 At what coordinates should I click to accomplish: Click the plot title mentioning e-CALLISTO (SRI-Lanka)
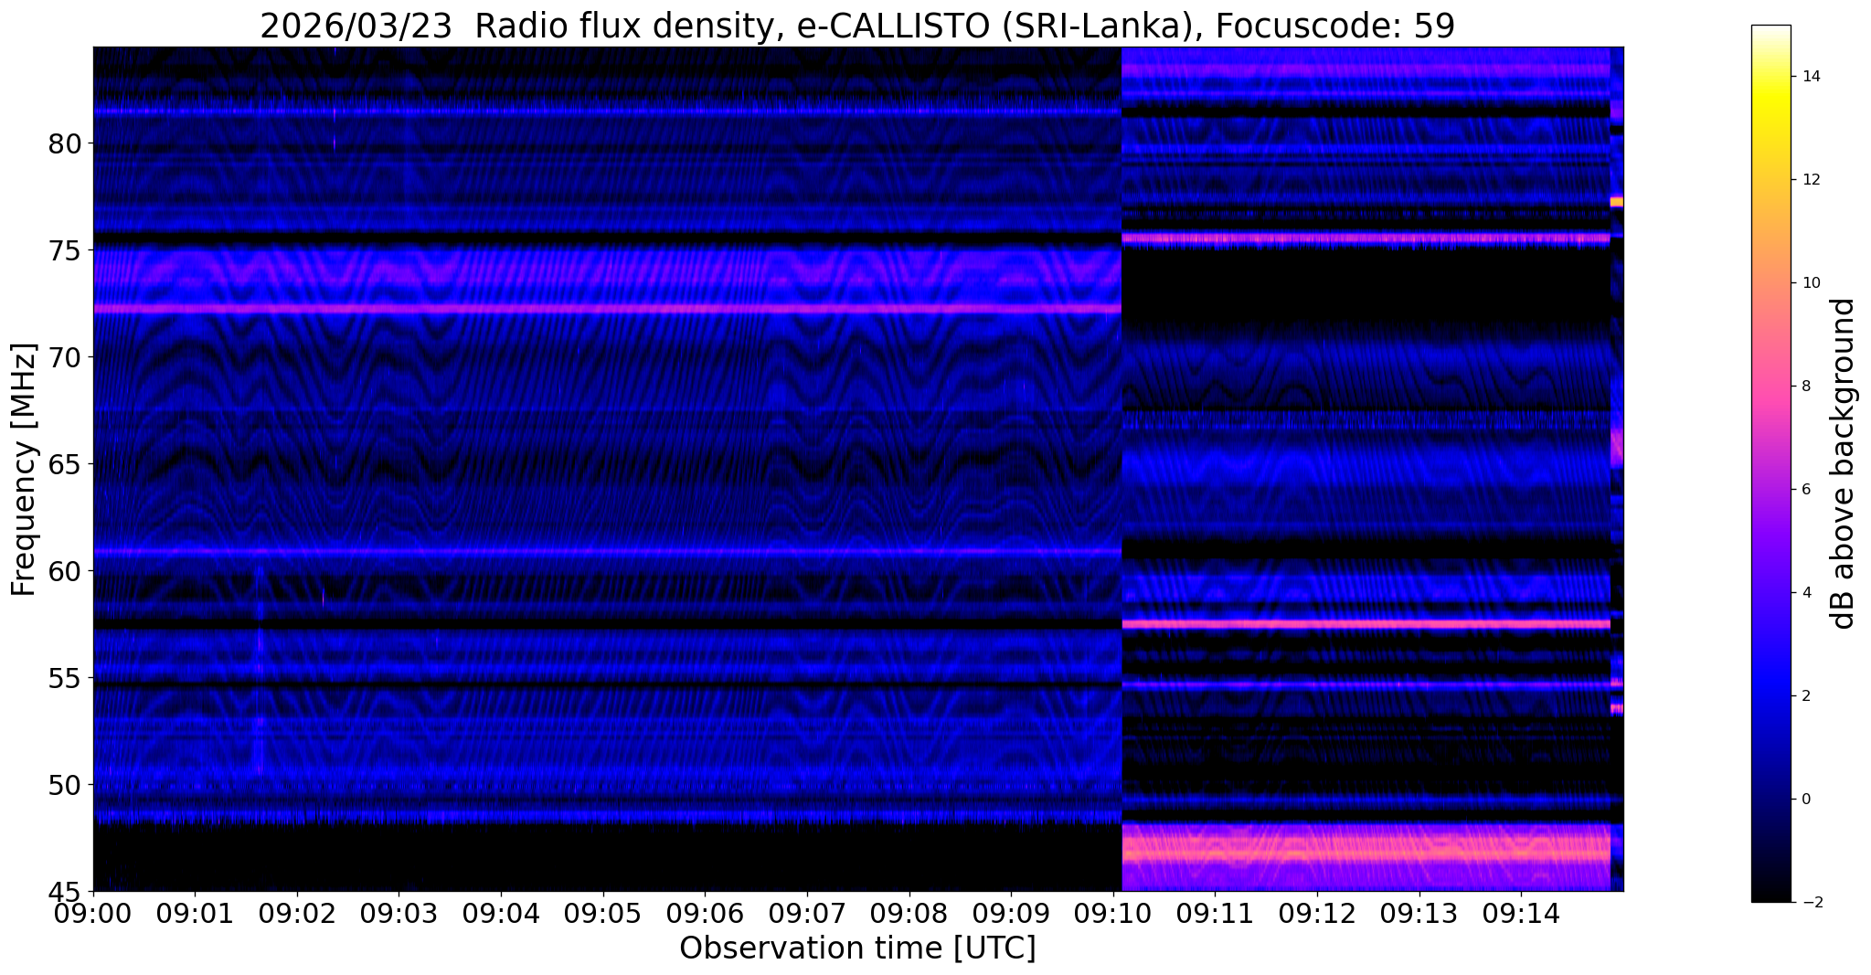[x=857, y=26]
